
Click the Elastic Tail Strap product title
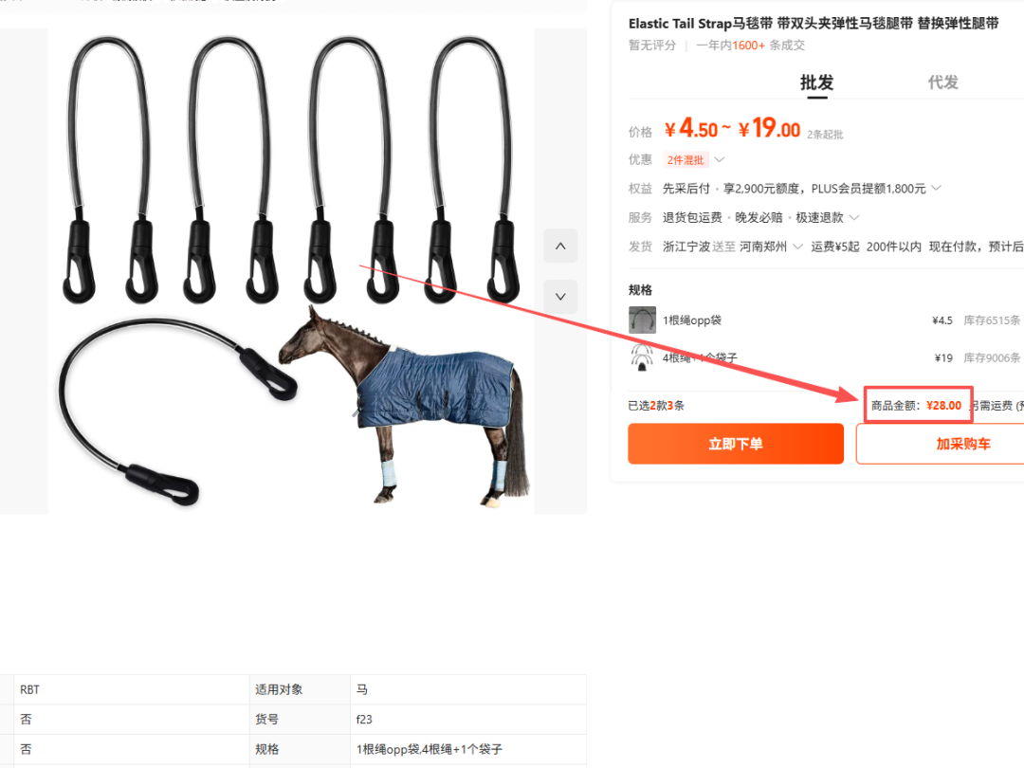click(x=814, y=24)
